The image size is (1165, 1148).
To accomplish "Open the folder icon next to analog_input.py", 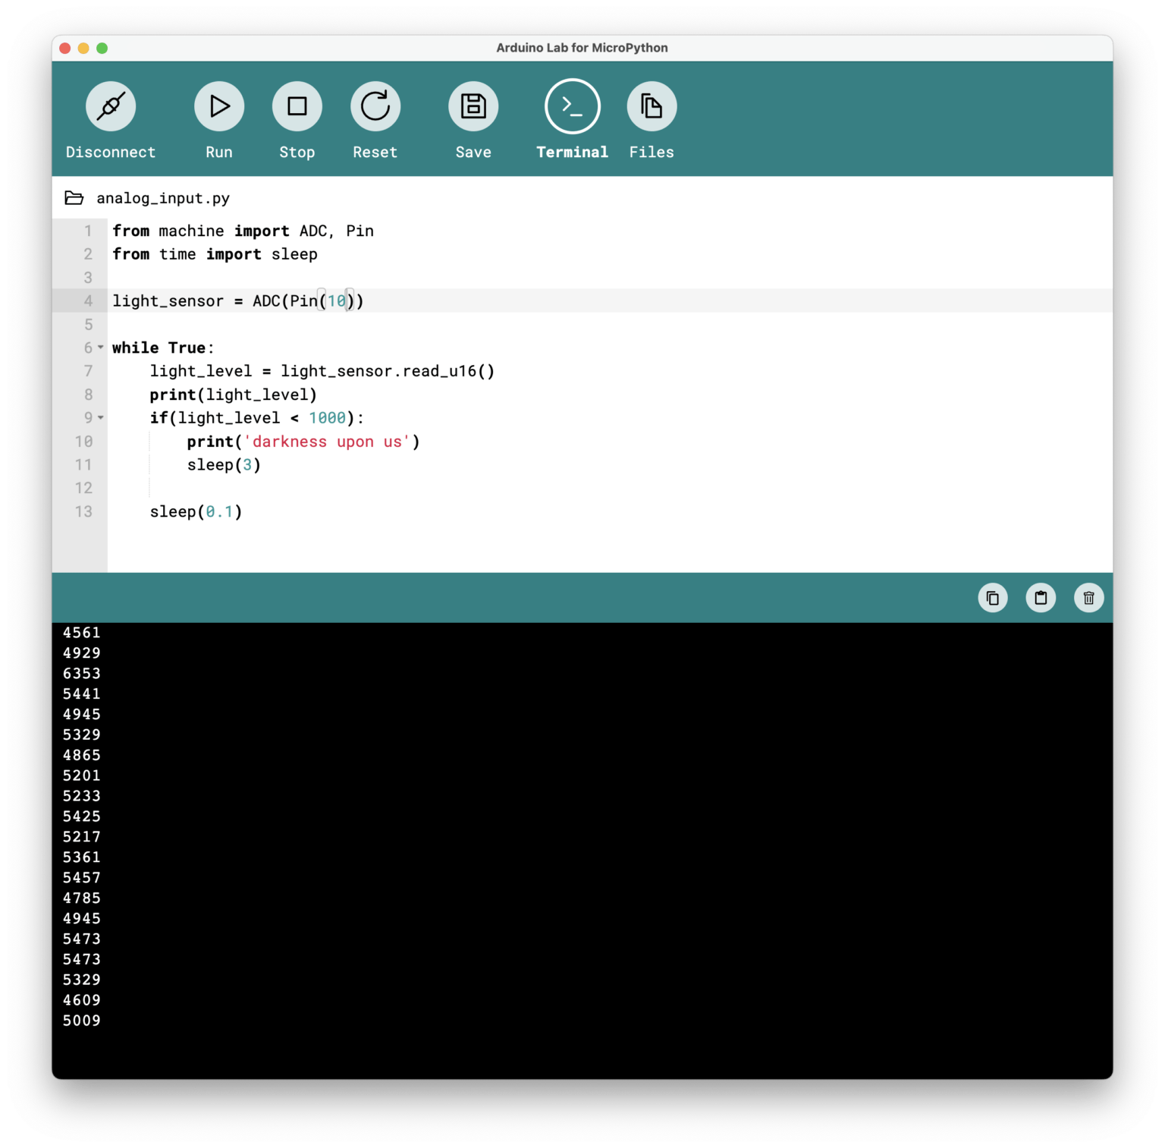I will pyautogui.click(x=74, y=198).
